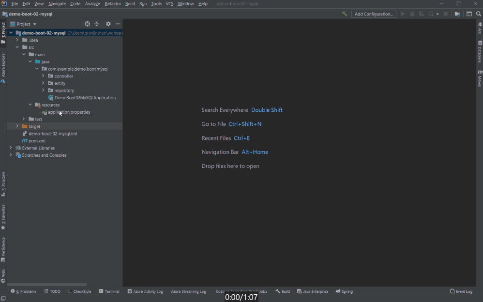Open the CheckStyle tool window
The height and width of the screenshot is (302, 483).
[79, 291]
